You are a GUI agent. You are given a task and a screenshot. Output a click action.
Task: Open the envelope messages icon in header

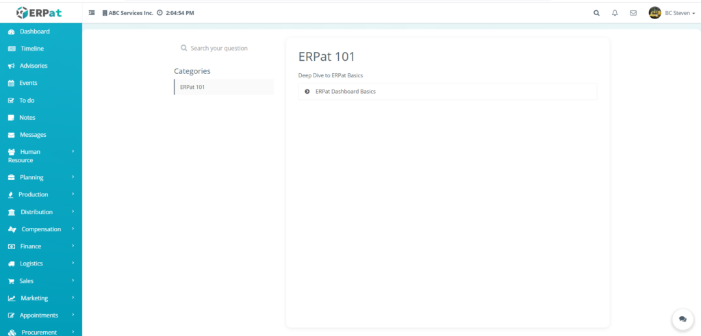(633, 13)
